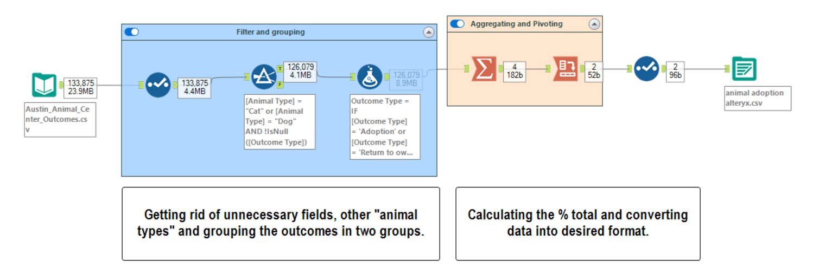The image size is (819, 273).
Task: Select the Formula tool flask icon
Action: pyautogui.click(x=369, y=77)
